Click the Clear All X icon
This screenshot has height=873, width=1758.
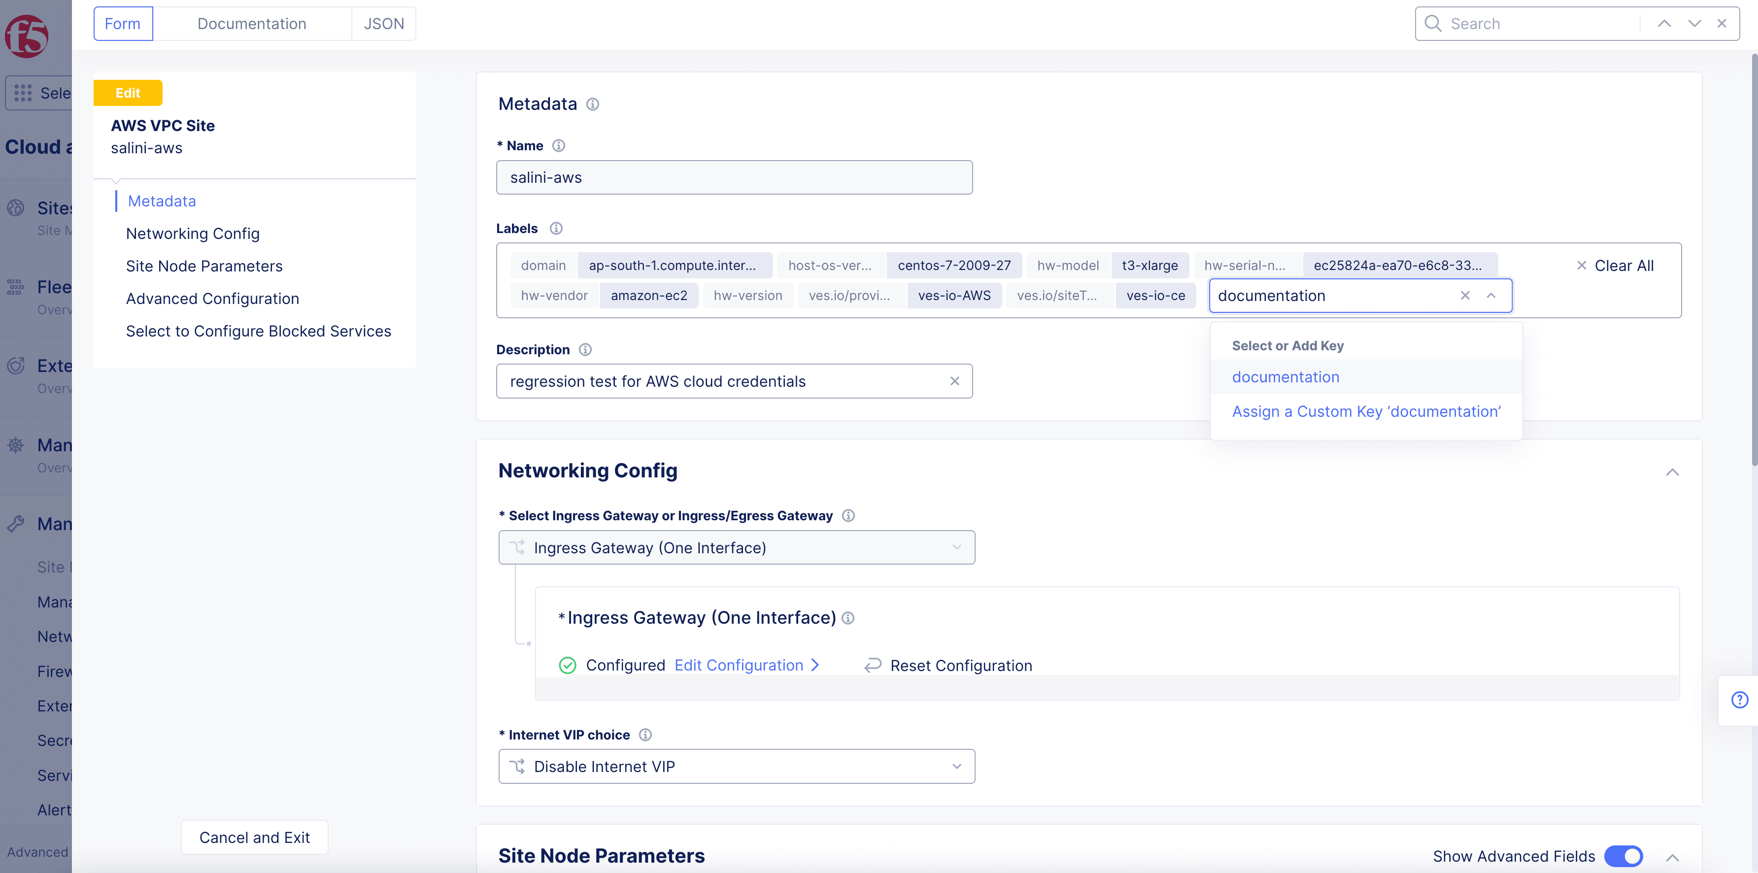tap(1581, 266)
